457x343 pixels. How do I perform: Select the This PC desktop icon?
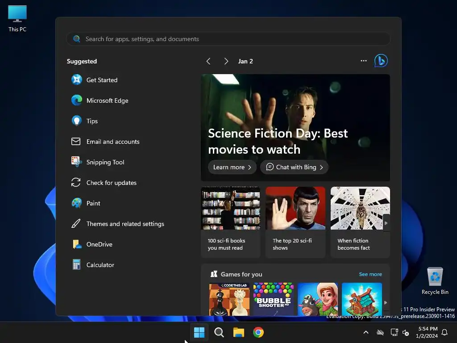coord(17,18)
